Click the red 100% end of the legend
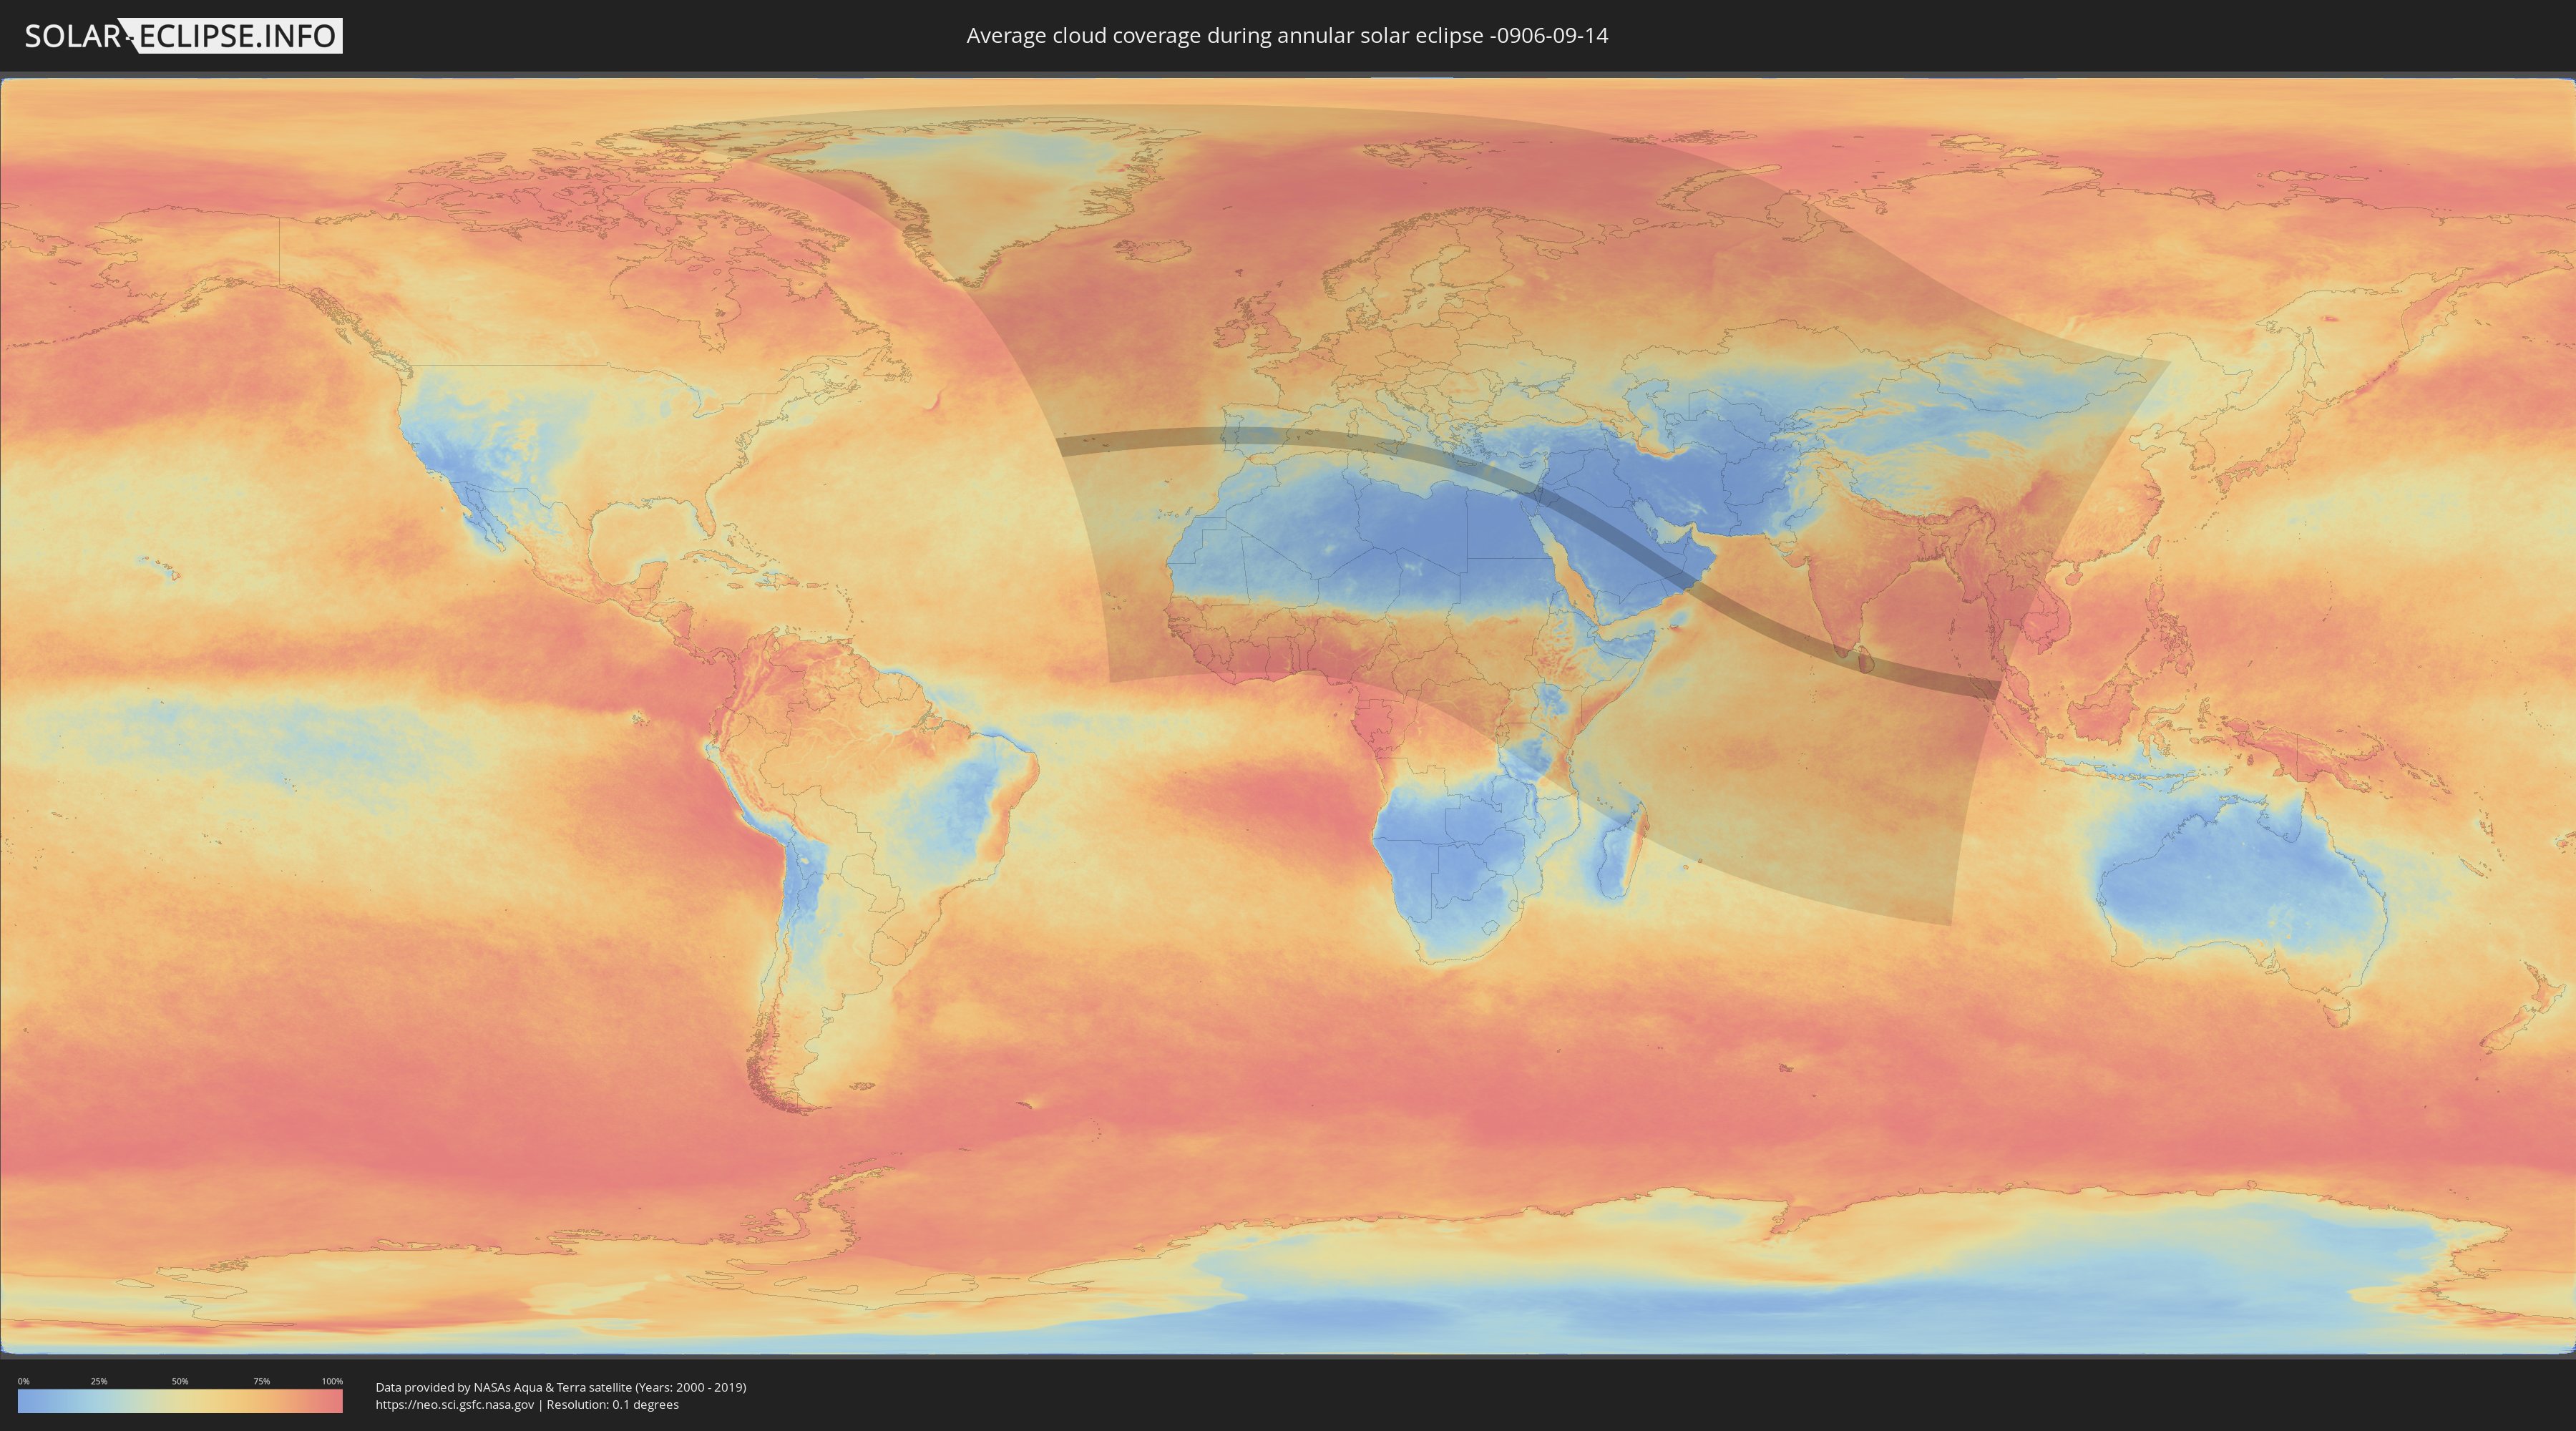Viewport: 2576px width, 1431px height. (x=335, y=1401)
